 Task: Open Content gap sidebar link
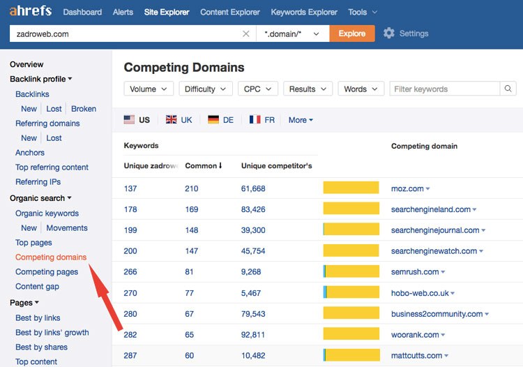pos(37,287)
